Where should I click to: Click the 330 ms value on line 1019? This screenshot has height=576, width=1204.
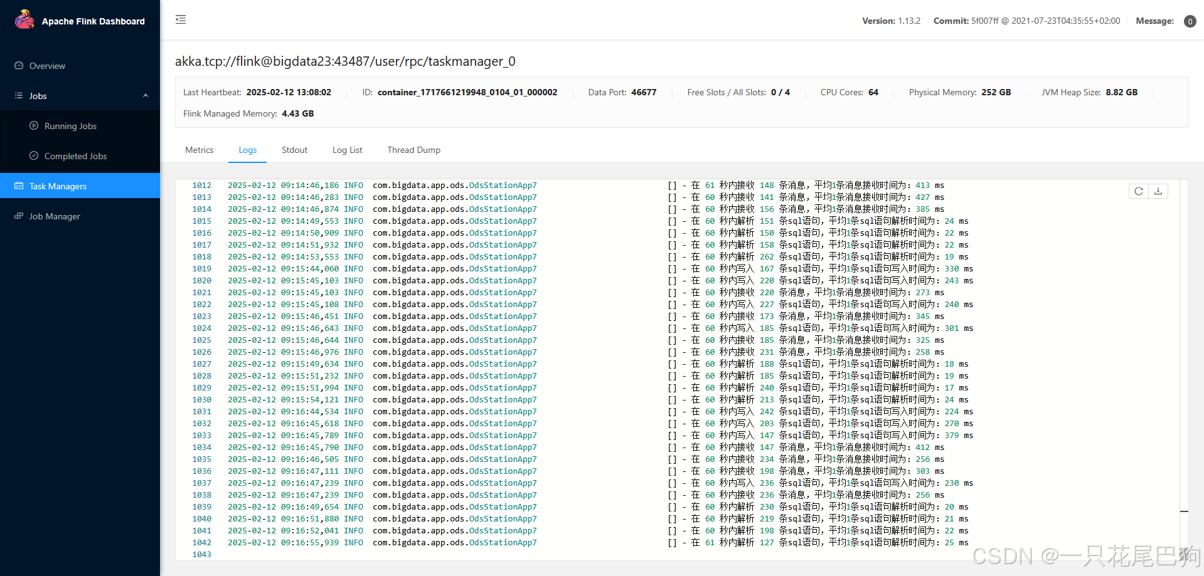tap(959, 269)
